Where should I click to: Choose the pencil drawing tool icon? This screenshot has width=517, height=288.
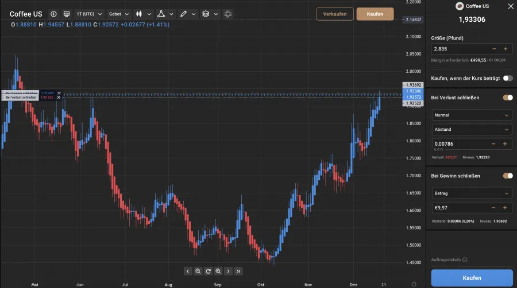[x=183, y=14]
